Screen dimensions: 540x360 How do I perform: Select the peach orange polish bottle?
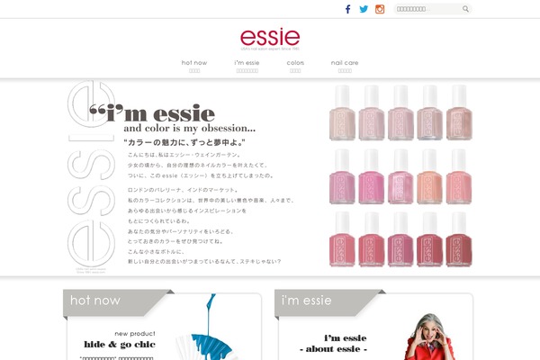coord(430,176)
